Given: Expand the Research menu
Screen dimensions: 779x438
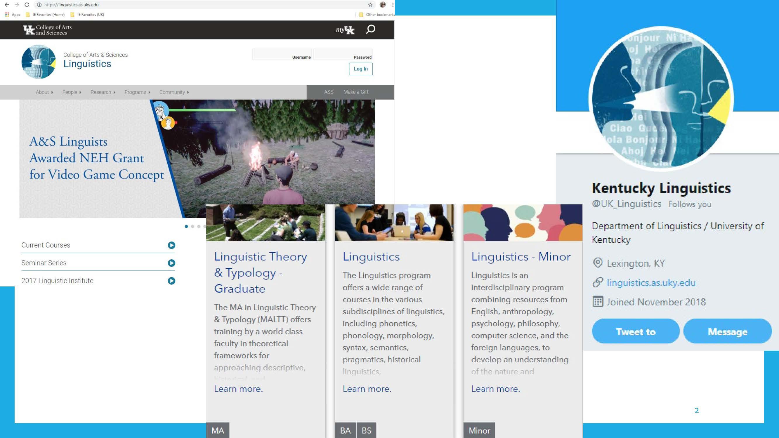Looking at the screenshot, I should coord(103,92).
